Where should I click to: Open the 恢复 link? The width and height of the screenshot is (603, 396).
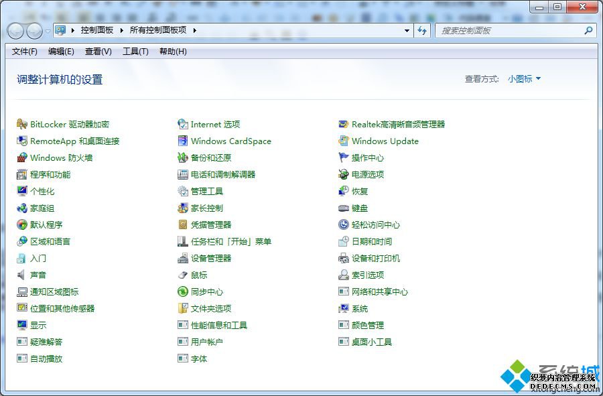click(x=360, y=191)
